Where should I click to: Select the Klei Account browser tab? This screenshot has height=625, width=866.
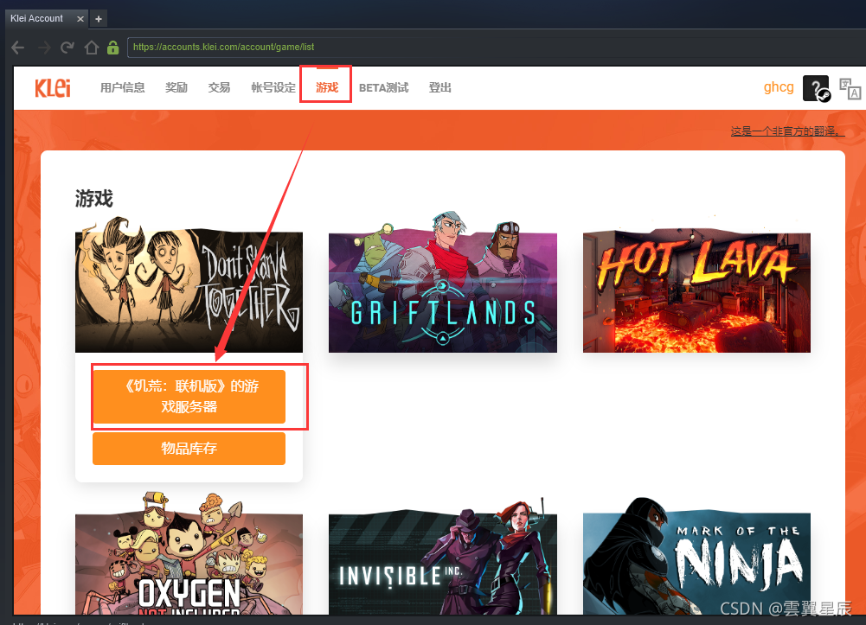(x=47, y=18)
